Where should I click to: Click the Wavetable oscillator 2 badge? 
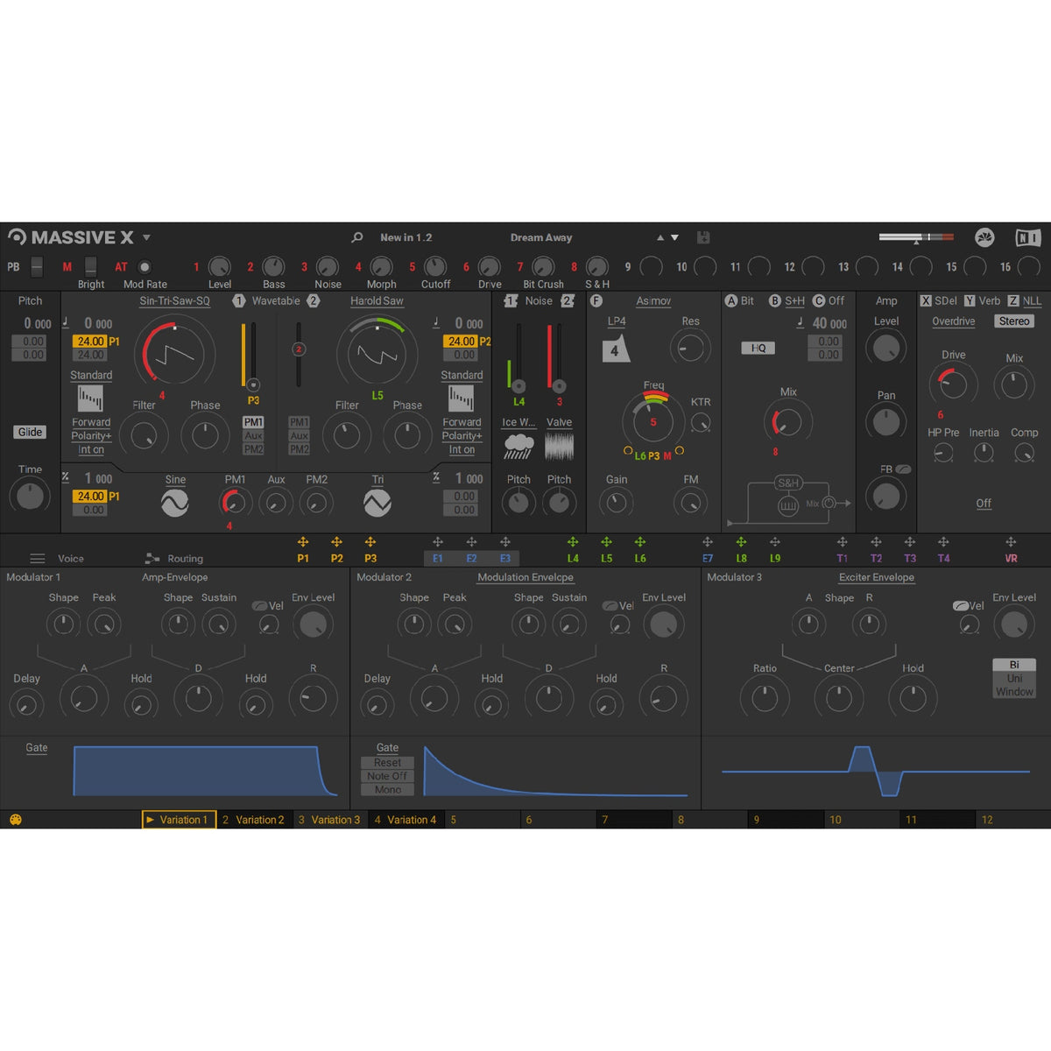tap(313, 300)
